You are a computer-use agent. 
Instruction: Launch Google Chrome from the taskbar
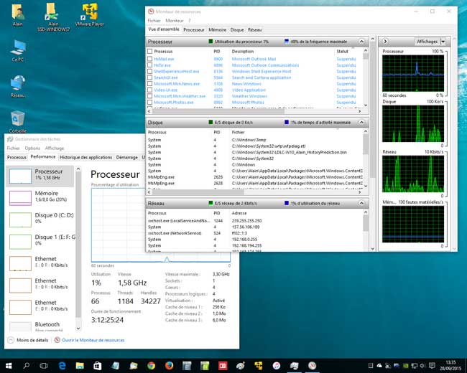click(152, 366)
